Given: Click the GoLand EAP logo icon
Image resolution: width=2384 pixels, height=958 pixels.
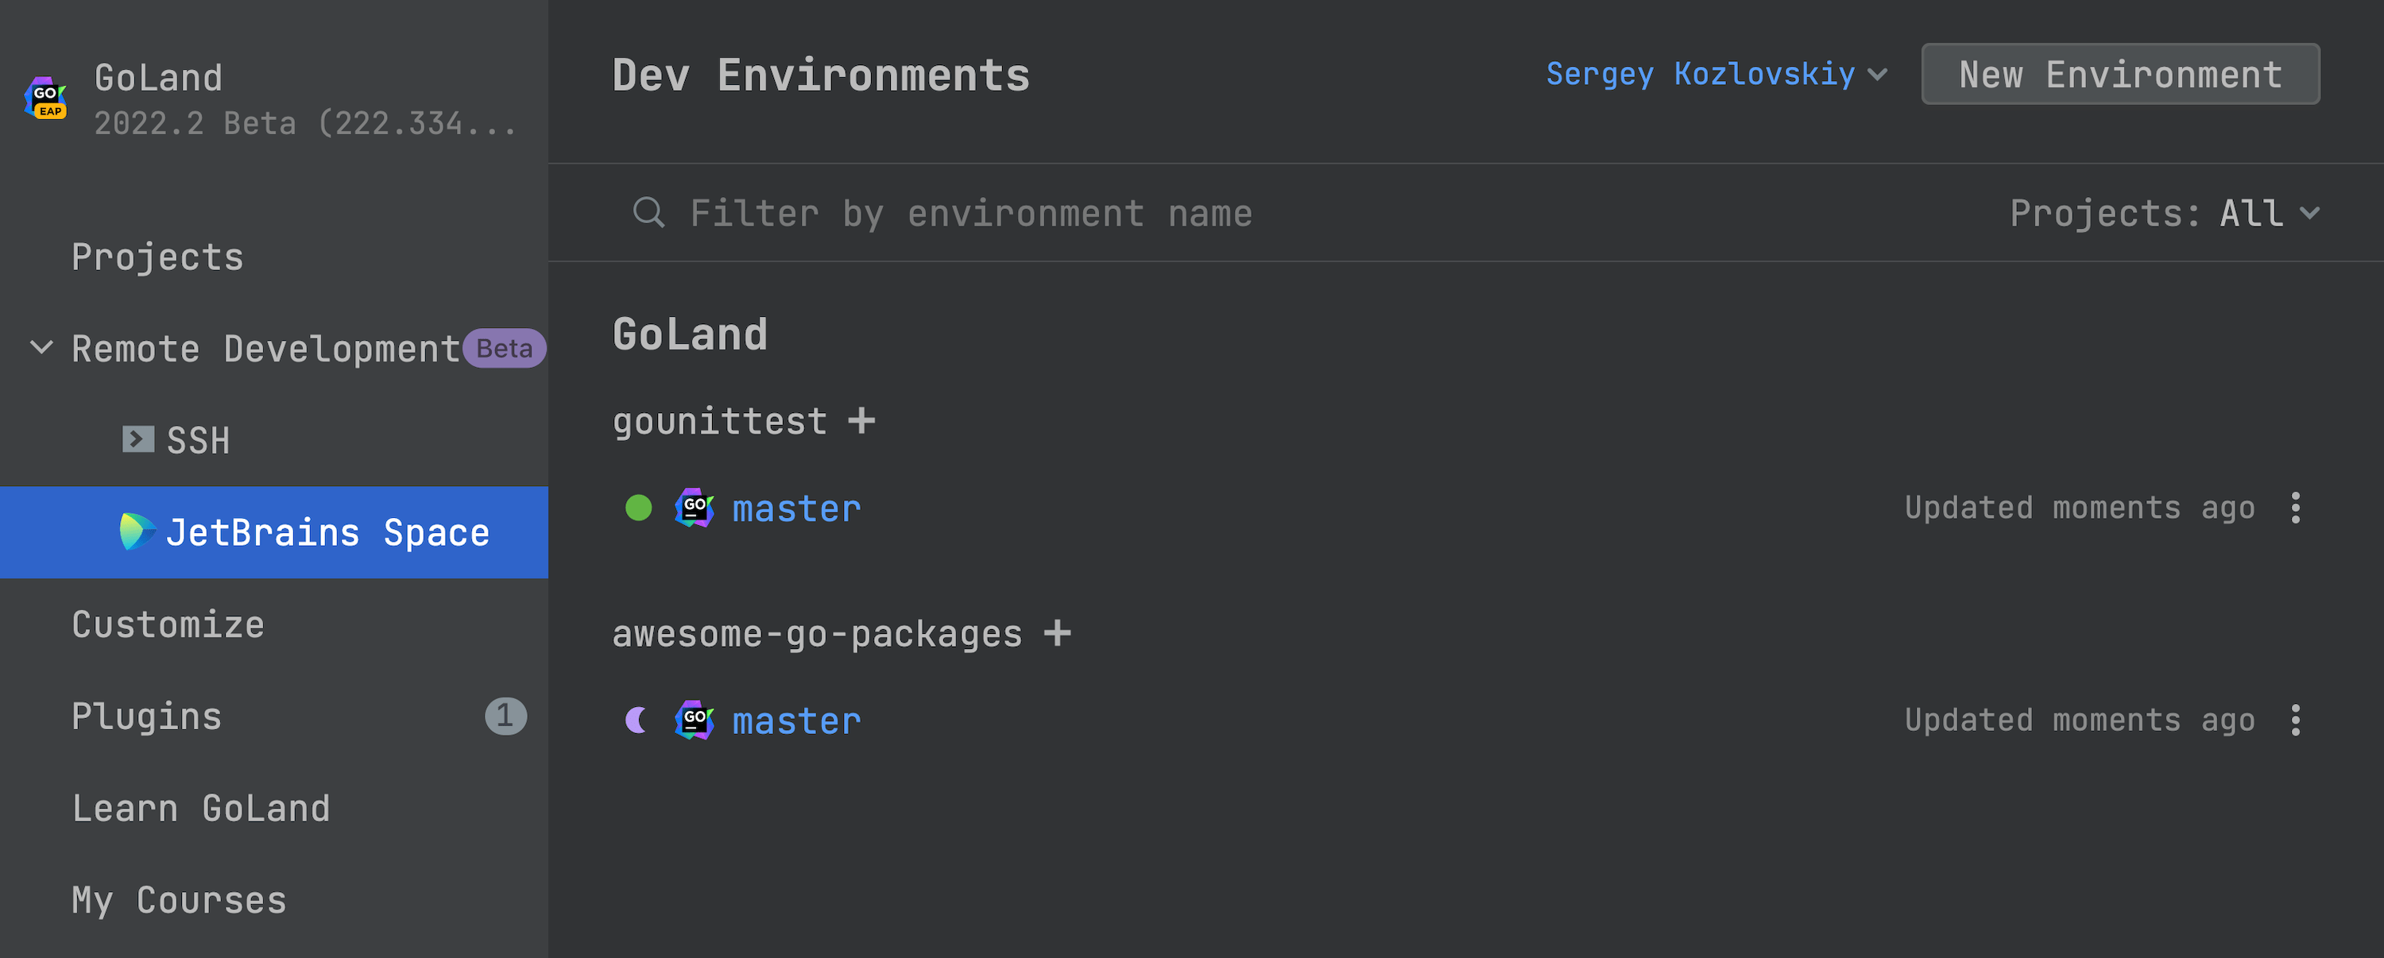Looking at the screenshot, I should point(45,98).
